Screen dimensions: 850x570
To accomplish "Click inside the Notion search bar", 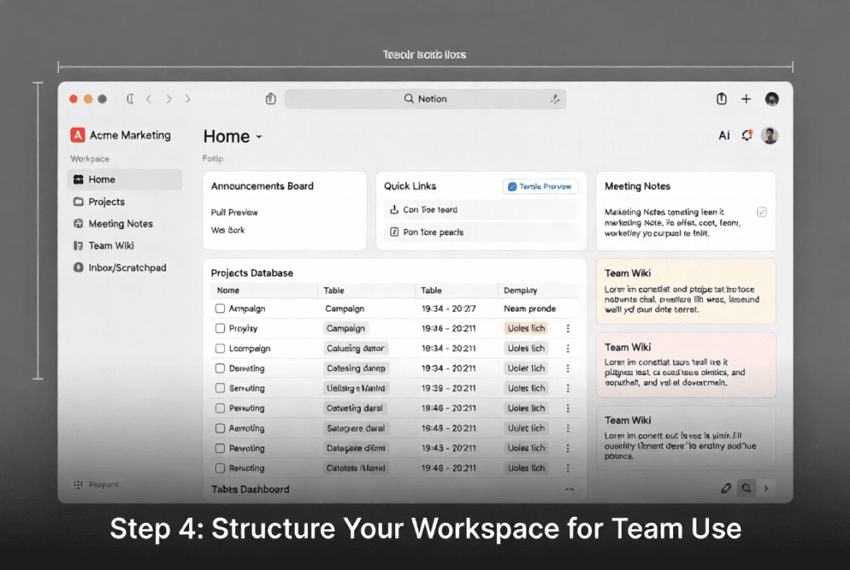I will 425,98.
